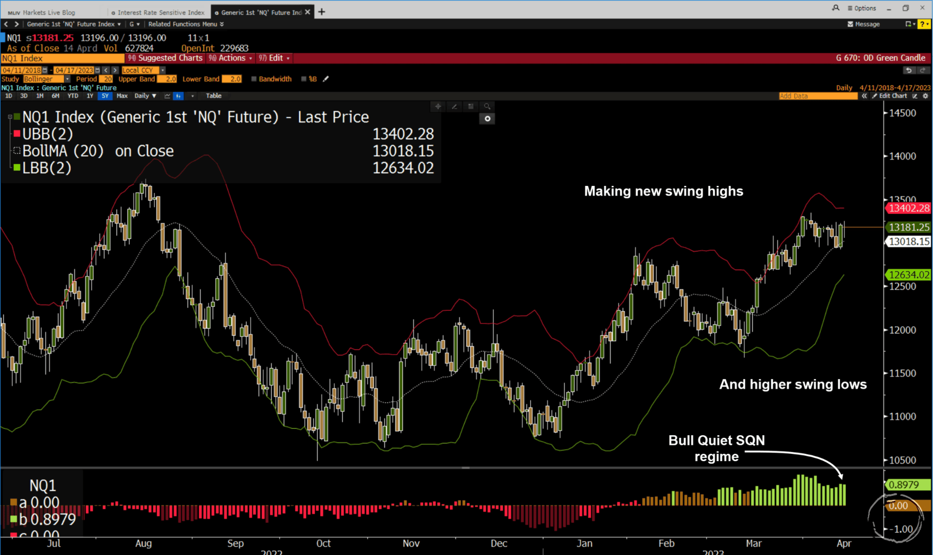Open start date calendar picker
This screenshot has height=555, width=933.
45,70
